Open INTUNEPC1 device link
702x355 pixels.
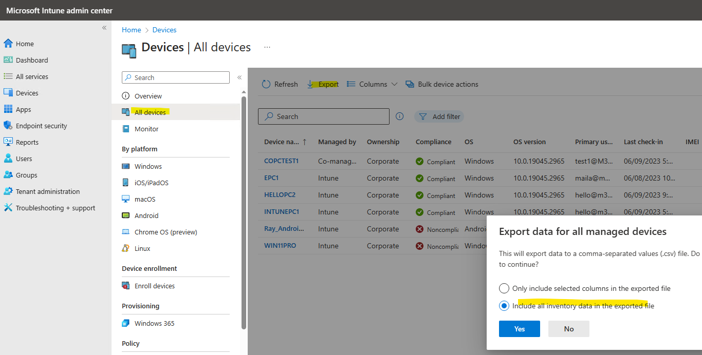(282, 212)
